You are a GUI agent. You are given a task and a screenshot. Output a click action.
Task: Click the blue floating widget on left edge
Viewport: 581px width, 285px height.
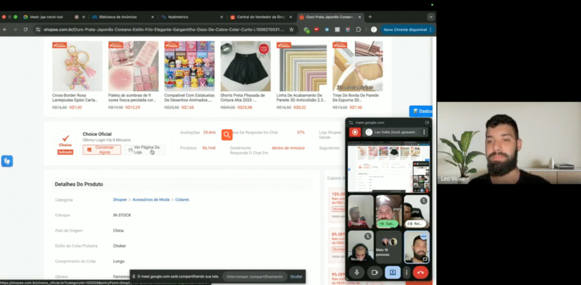[x=7, y=161]
